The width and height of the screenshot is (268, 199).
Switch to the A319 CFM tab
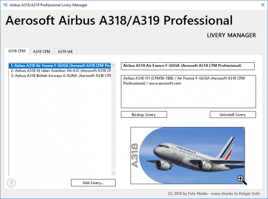click(42, 51)
